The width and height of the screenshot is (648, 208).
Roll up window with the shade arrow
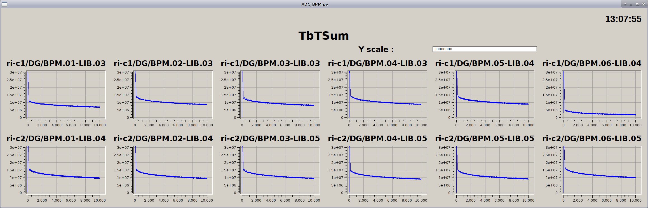(x=625, y=4)
